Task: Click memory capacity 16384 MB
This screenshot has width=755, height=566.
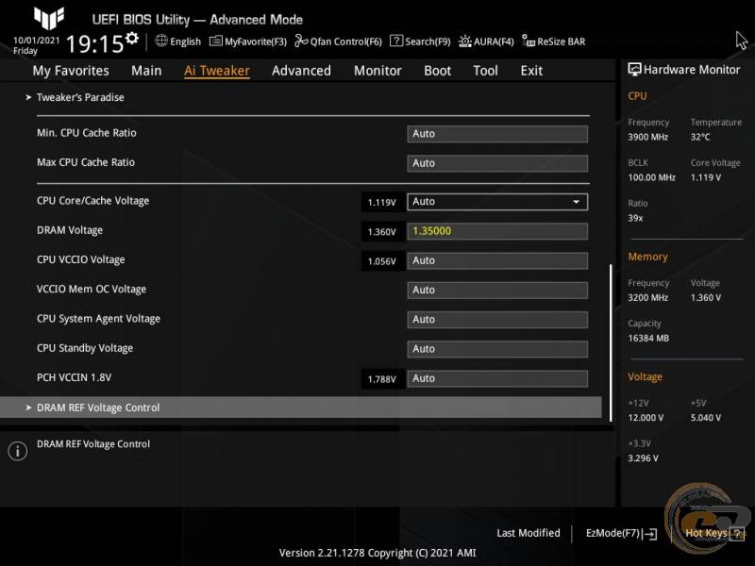Action: (x=648, y=339)
